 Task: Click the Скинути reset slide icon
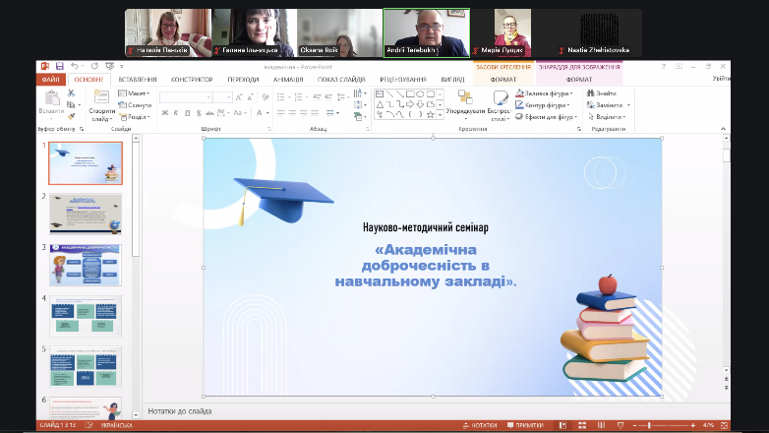136,104
